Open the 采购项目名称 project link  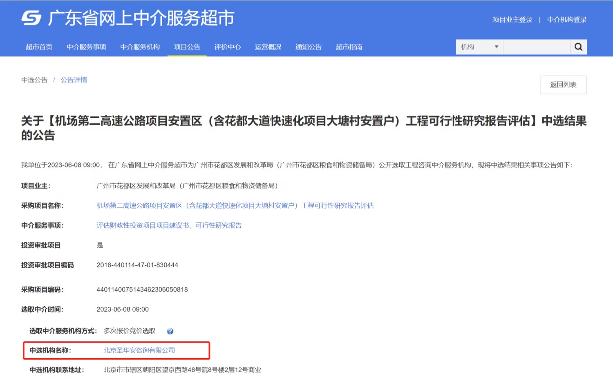[x=235, y=206]
